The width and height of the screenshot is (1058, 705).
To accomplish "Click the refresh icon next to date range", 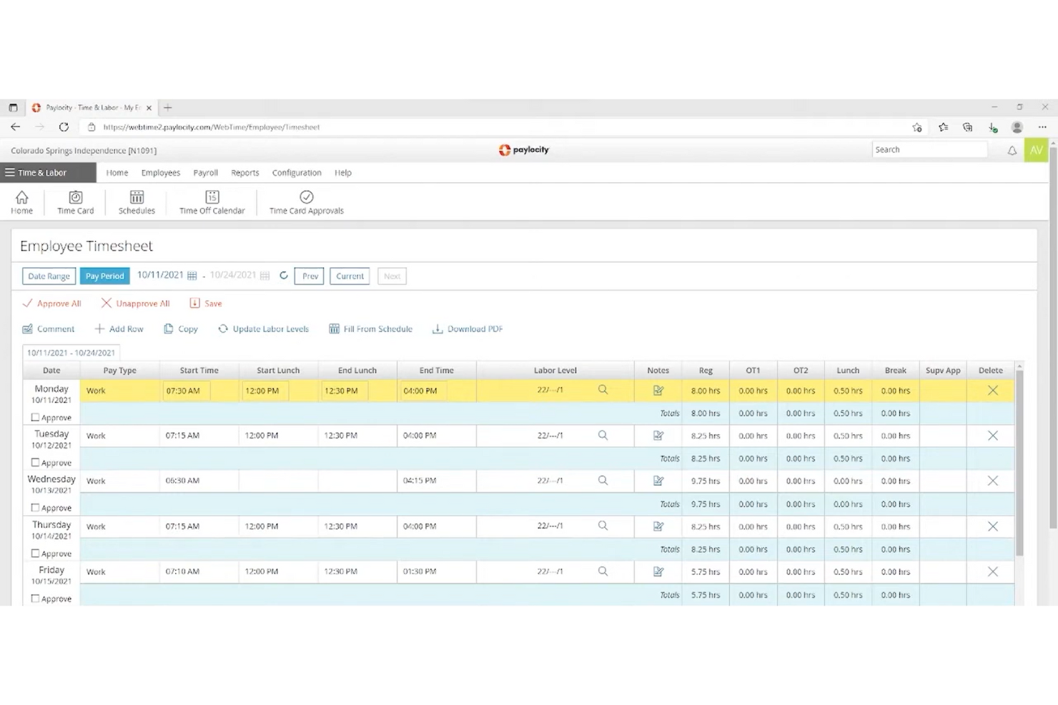I will (284, 276).
